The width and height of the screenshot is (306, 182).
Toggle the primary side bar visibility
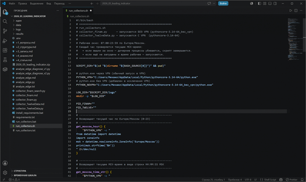pos(259,3)
